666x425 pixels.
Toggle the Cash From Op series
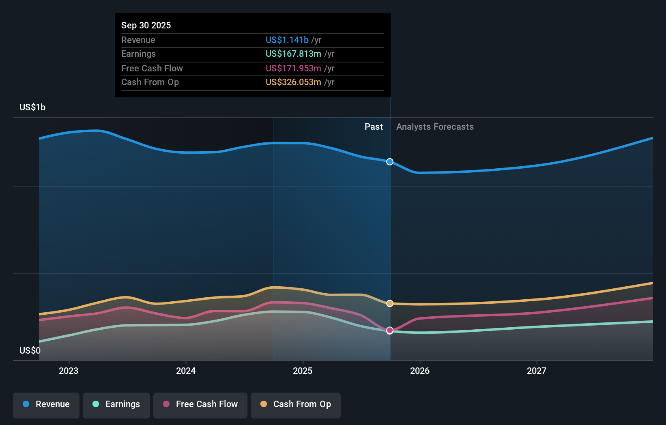pos(295,405)
